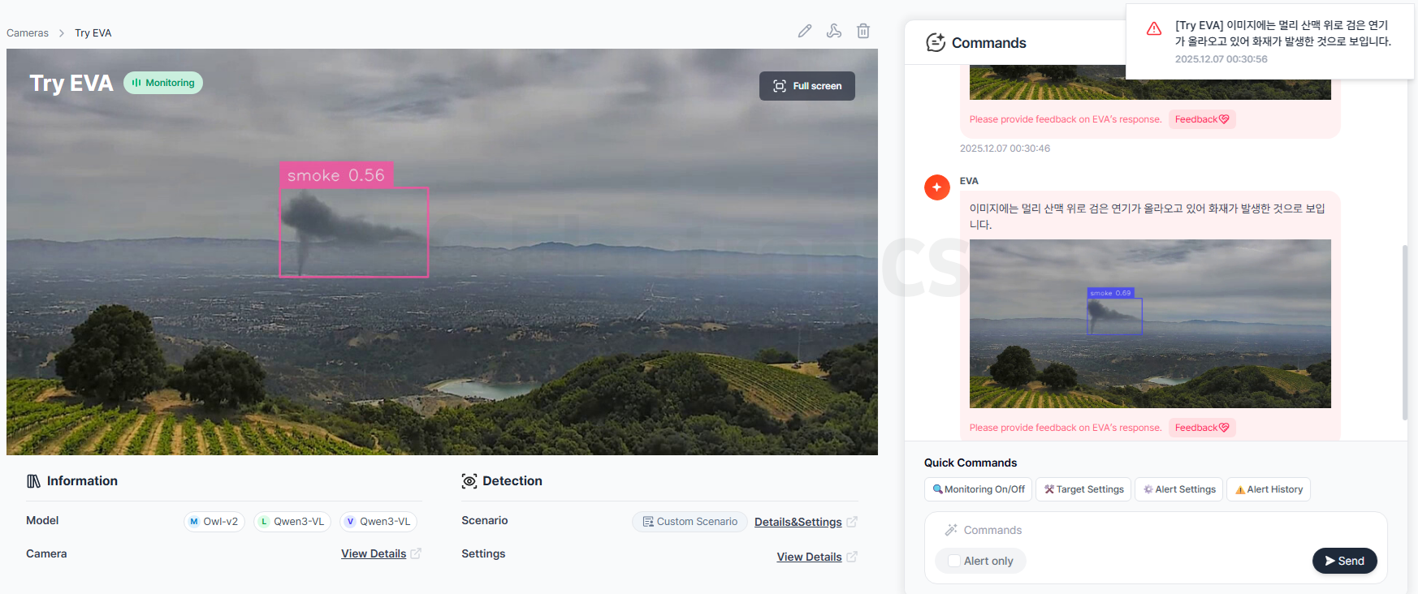This screenshot has width=1418, height=594.
Task: Enable the Alert only checkbox
Action: [954, 561]
